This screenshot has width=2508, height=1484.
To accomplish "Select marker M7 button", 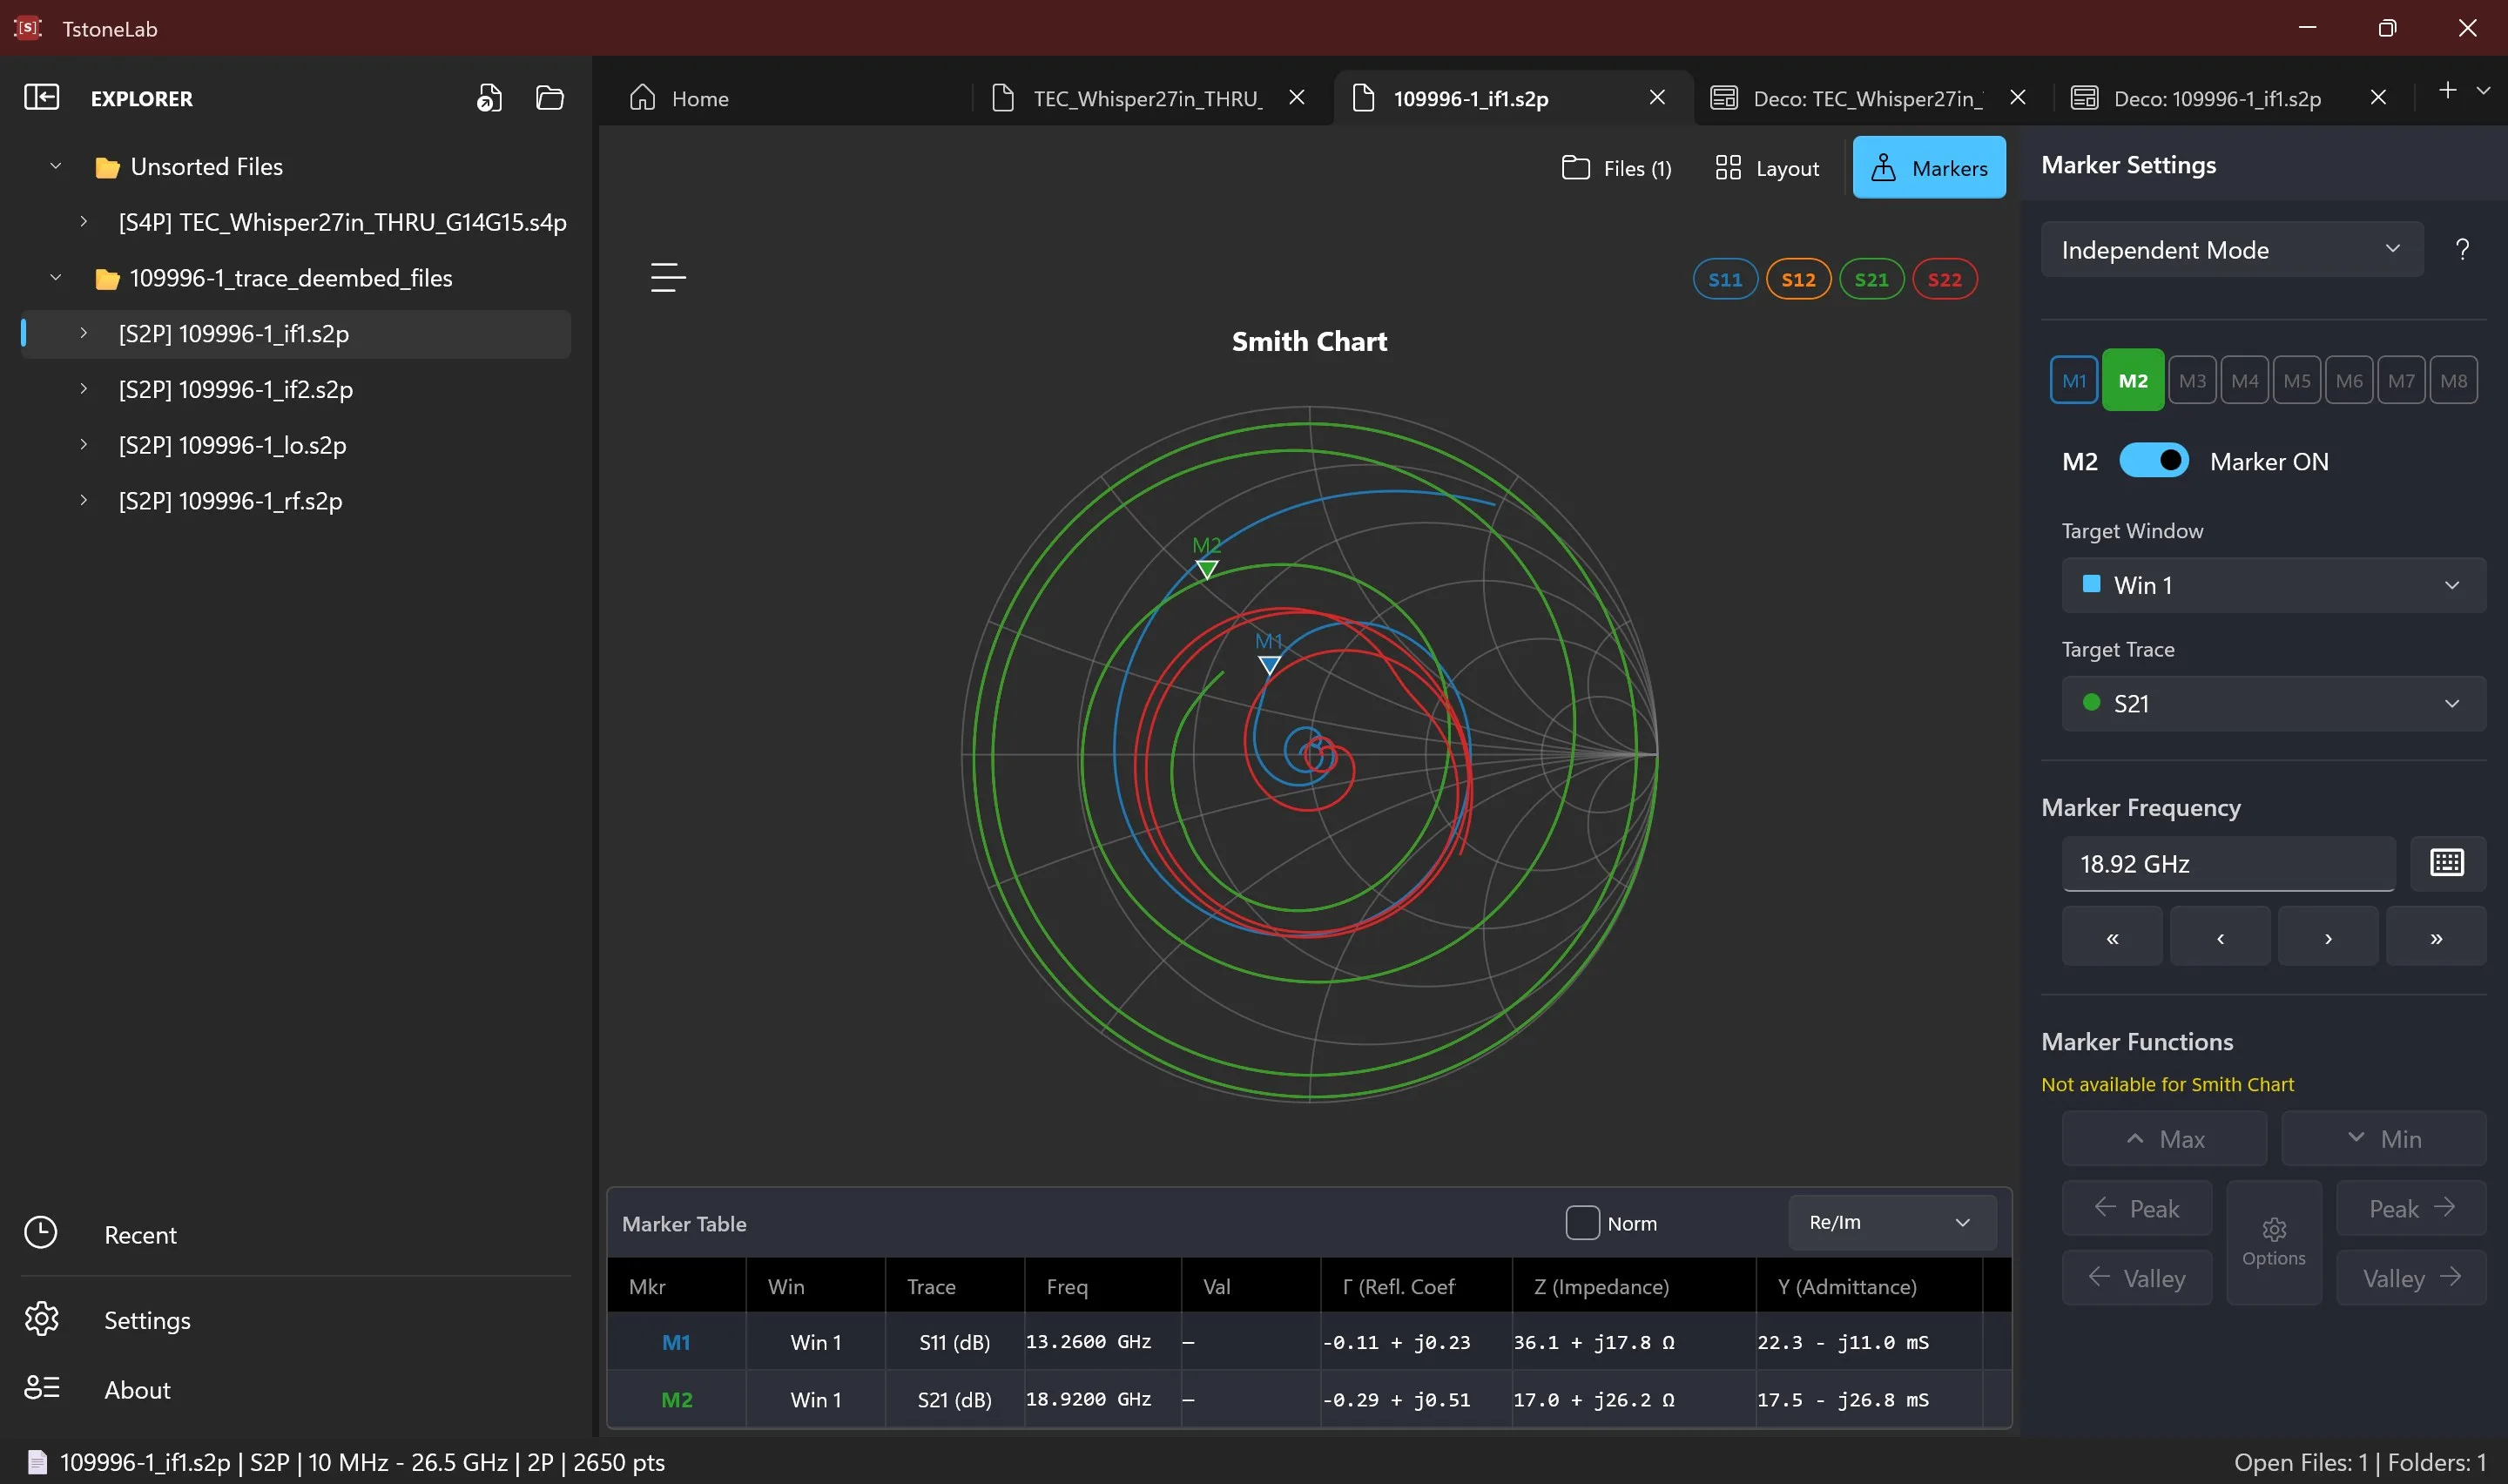I will click(x=2400, y=380).
